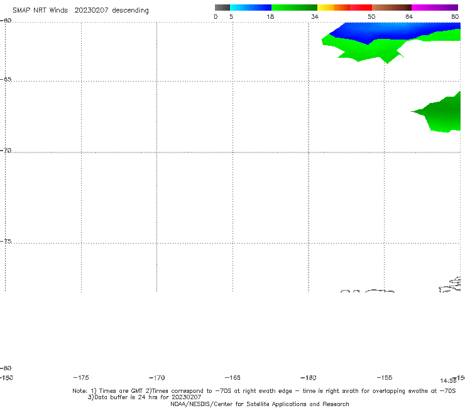Click the '20230207' date in the title
This screenshot has height=408, width=465.
coord(91,10)
